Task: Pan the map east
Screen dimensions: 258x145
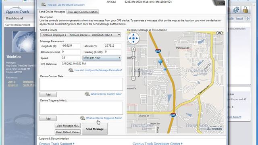Action: click(137, 38)
